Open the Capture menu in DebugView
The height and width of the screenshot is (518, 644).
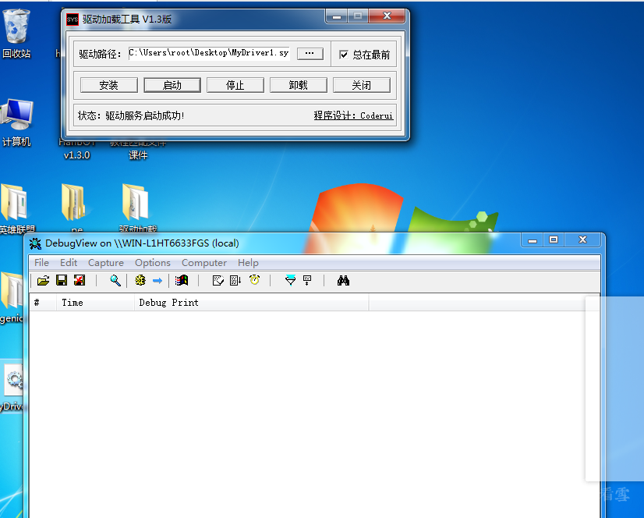[106, 263]
